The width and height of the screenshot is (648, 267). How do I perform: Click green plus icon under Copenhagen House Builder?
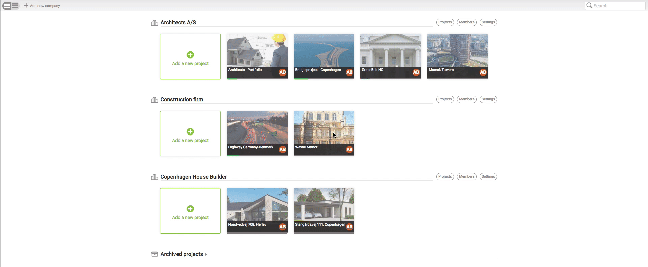pos(190,209)
